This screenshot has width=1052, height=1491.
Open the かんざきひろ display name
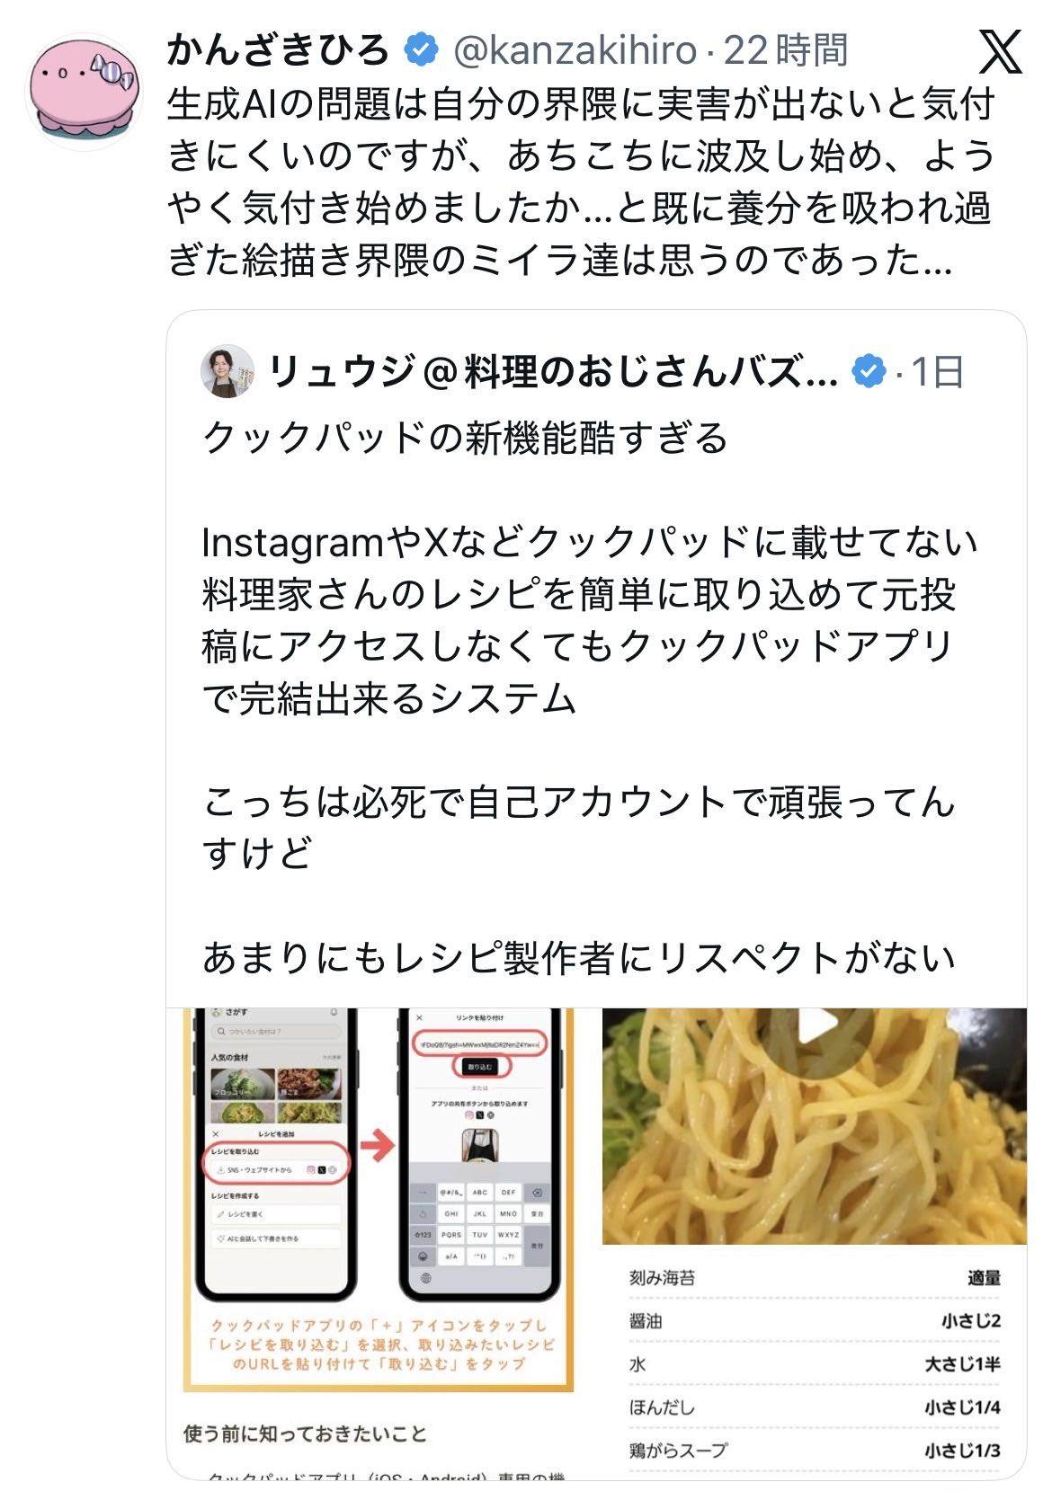[279, 49]
